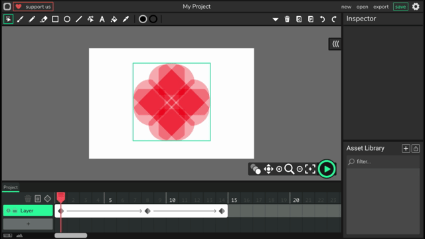Click the timeline horizontal scrollbar handle
The width and height of the screenshot is (425, 239).
(71, 236)
